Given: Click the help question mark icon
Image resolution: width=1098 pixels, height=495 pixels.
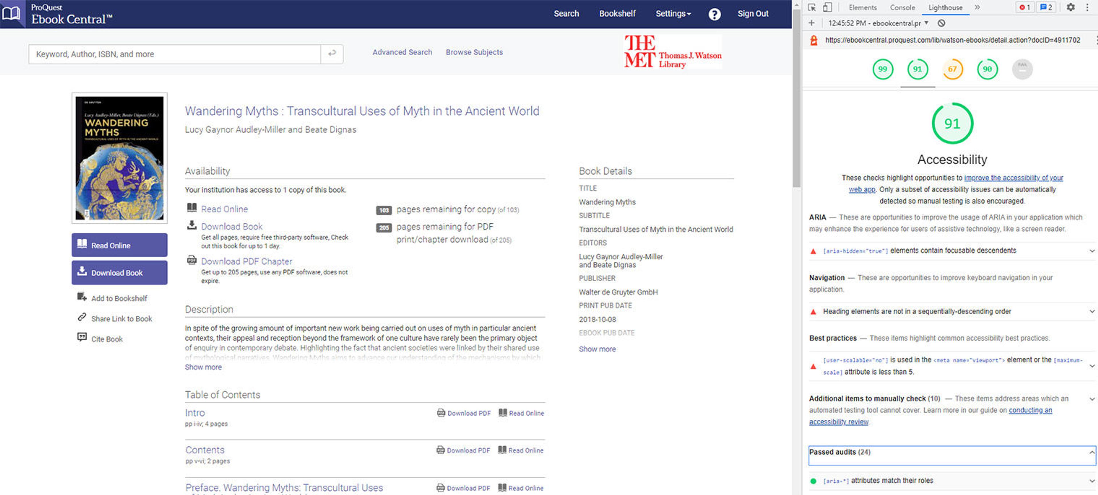Looking at the screenshot, I should pos(714,14).
